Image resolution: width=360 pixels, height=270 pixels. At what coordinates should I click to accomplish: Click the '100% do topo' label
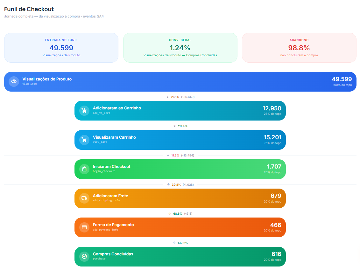tap(342, 85)
